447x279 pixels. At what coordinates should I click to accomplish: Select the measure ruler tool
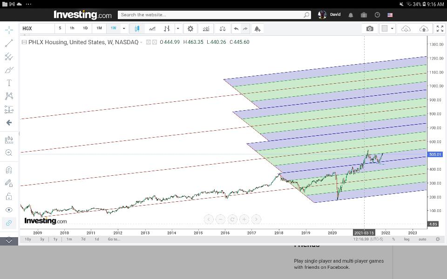click(x=9, y=140)
